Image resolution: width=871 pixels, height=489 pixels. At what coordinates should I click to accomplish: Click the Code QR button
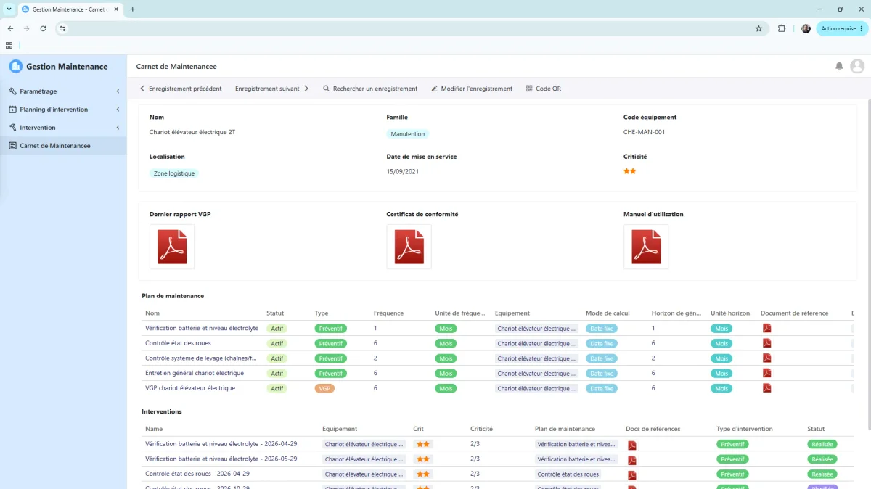[x=543, y=89]
